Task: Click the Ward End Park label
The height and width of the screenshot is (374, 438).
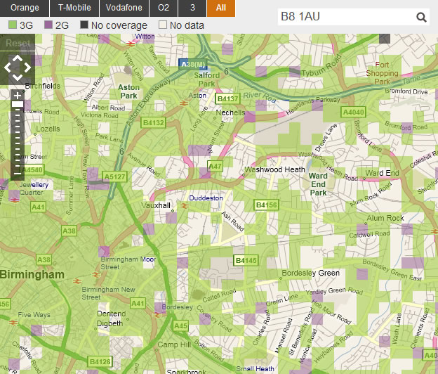Action: (x=318, y=184)
